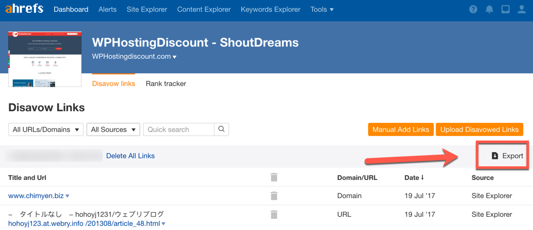Click trash icon in the table header
This screenshot has height=230, width=533.
274,177
